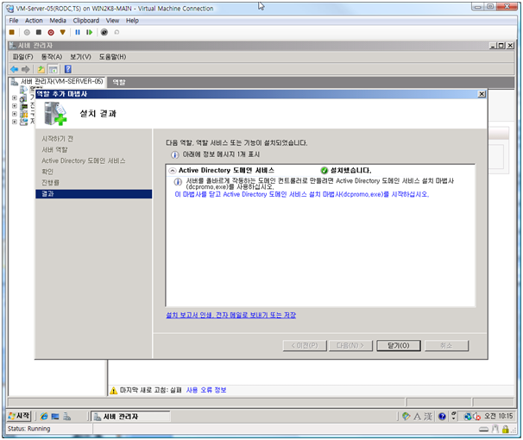
Task: Click the Up one level folder icon
Action: 41,69
